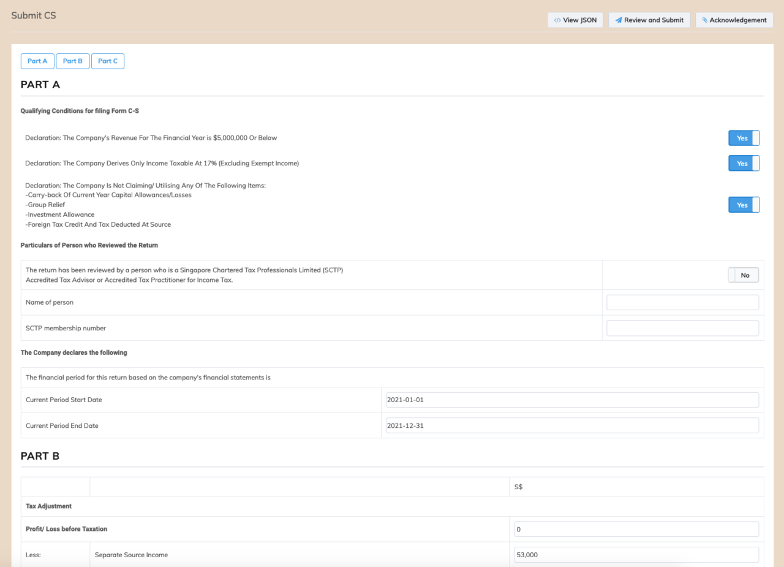Toggle the income taxable at 17% declaration
The width and height of the screenshot is (784, 567).
click(744, 164)
